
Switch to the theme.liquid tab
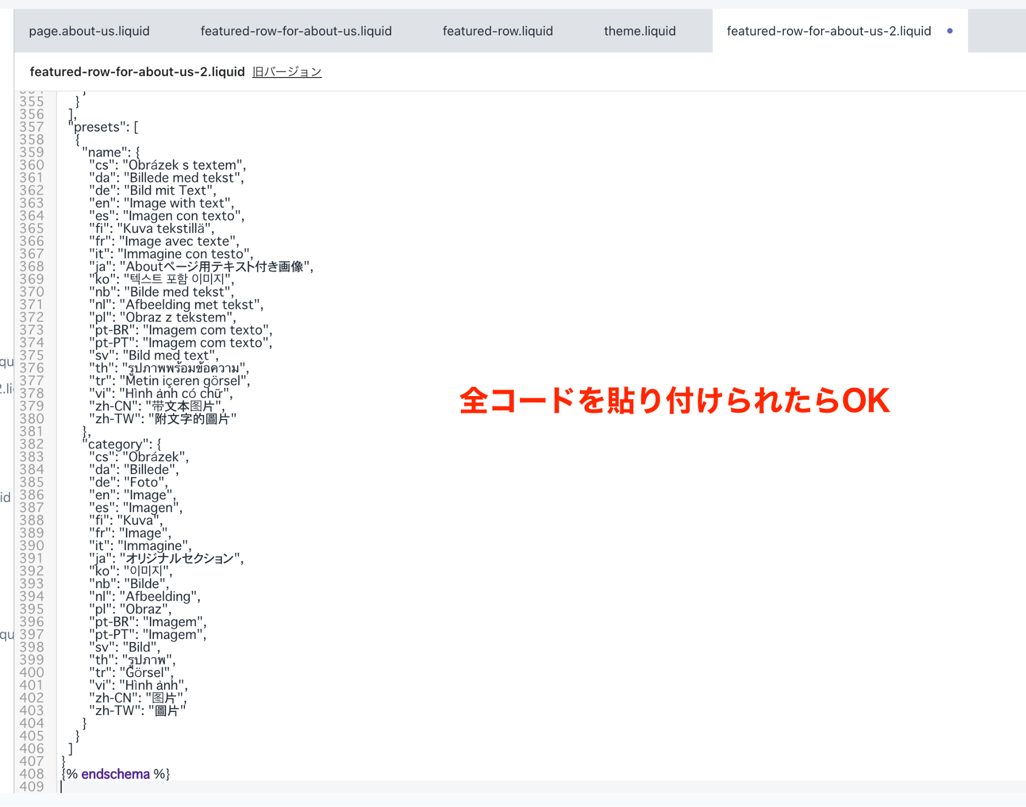click(640, 31)
